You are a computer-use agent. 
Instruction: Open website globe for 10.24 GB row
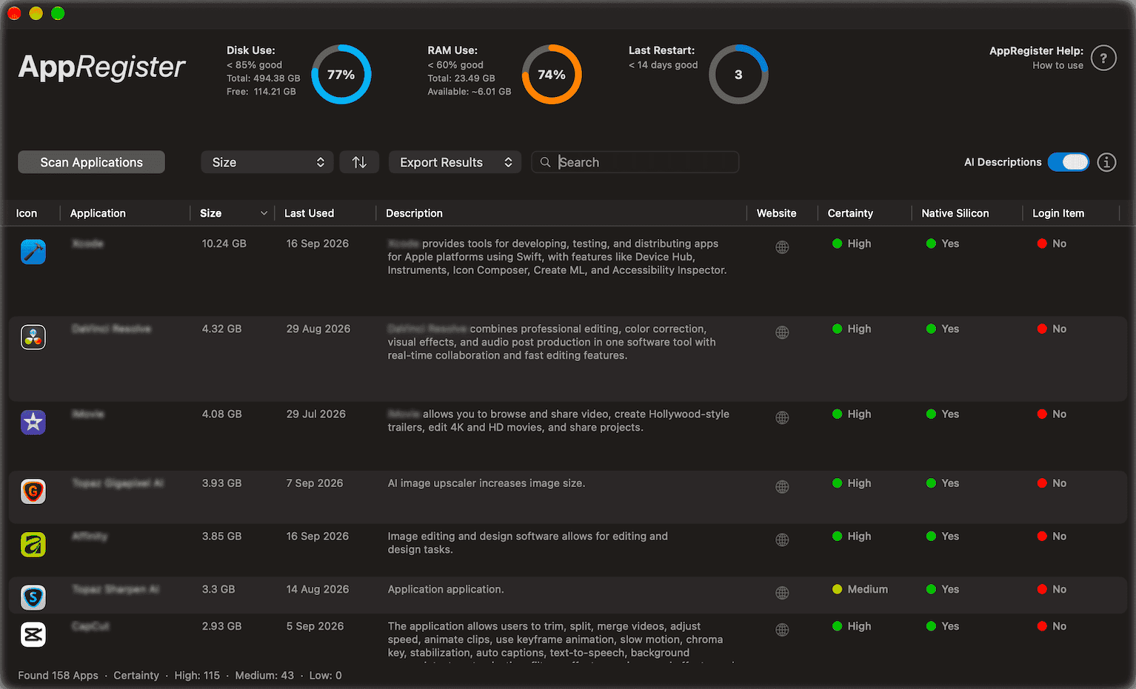782,247
